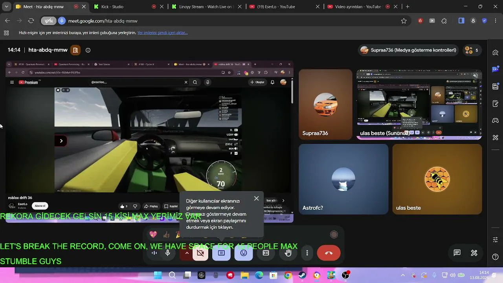503x283 pixels.
Task: Toggle the browser side panel button
Action: pyautogui.click(x=461, y=21)
